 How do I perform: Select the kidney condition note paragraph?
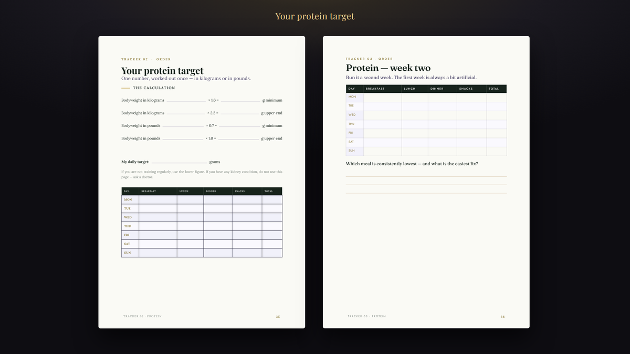coord(202,174)
